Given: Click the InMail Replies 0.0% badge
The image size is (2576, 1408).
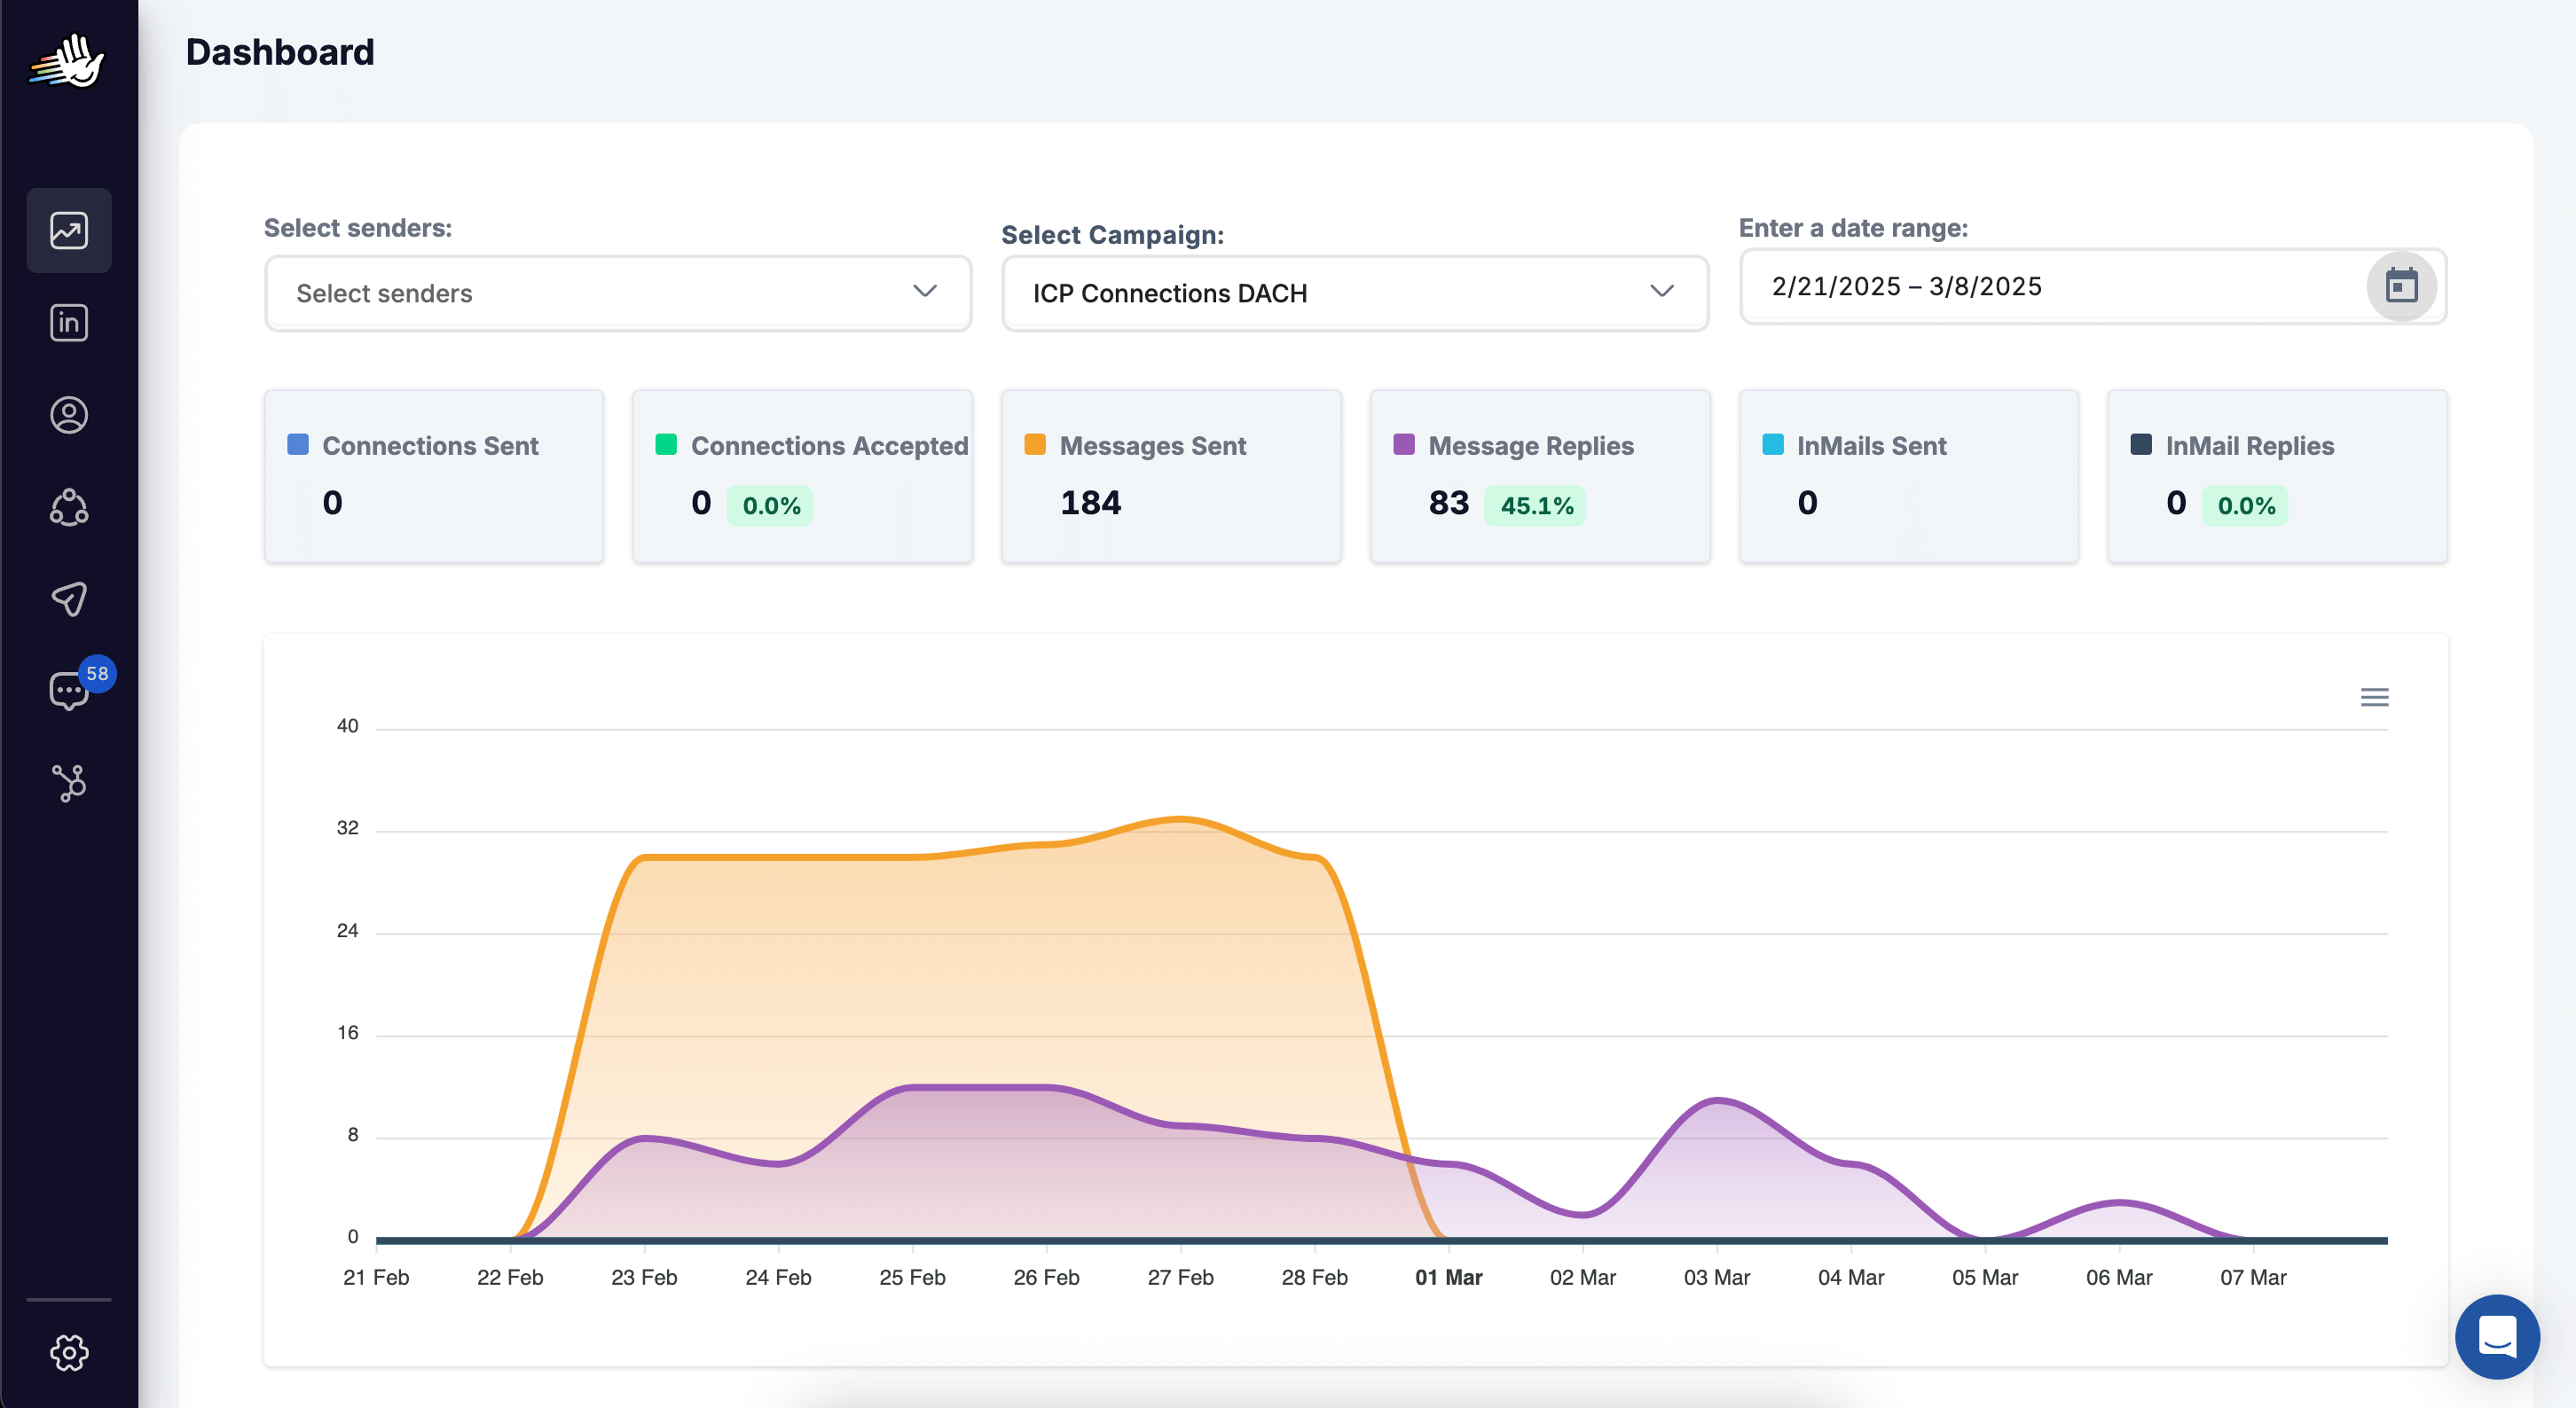Looking at the screenshot, I should tap(2246, 505).
